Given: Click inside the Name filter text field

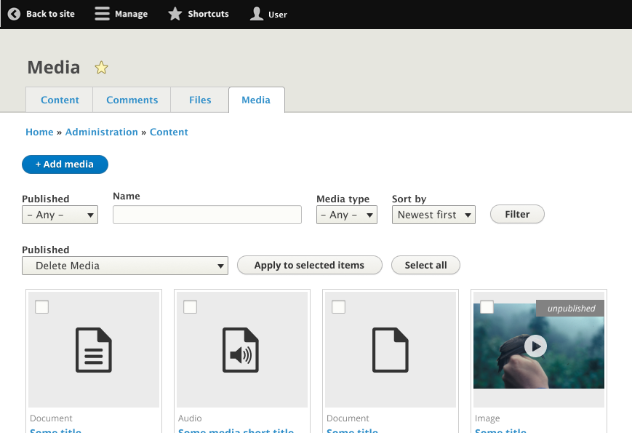Looking at the screenshot, I should (207, 215).
